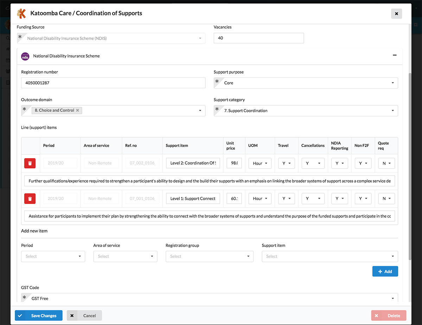422x325 pixels.
Task: Click Save Changes button
Action: [39, 316]
